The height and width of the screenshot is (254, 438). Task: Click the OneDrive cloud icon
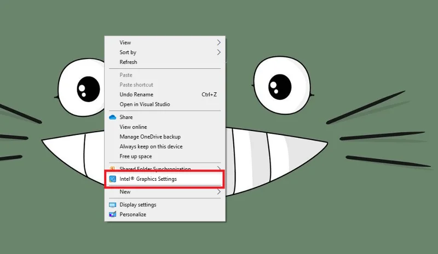point(113,117)
